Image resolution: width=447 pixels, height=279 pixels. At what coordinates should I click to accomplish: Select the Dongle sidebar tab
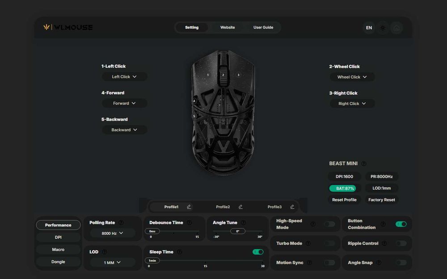click(x=58, y=262)
